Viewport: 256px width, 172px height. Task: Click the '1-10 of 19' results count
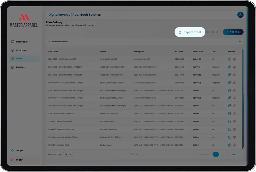134,154
